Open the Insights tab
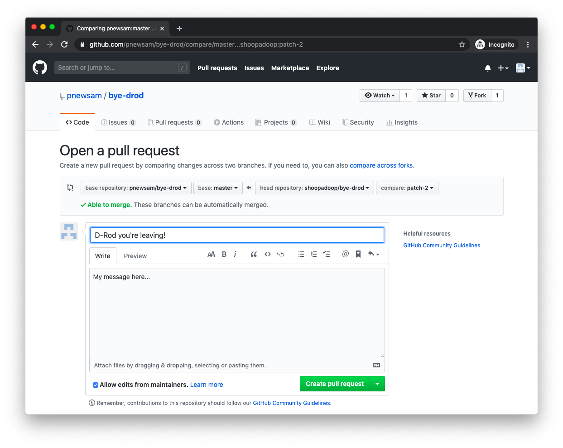Screen dimensions: 563x448 pos(402,122)
